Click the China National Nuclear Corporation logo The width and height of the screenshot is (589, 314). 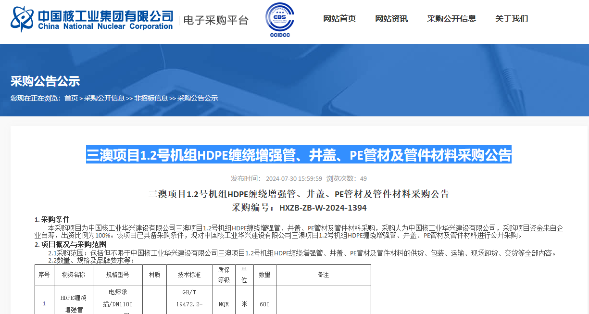click(x=91, y=19)
